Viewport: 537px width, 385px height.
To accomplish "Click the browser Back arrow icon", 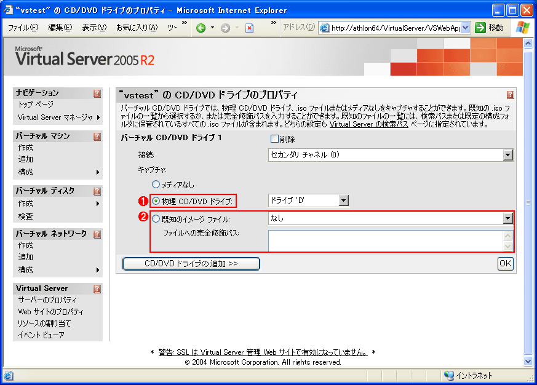I will click(x=201, y=28).
